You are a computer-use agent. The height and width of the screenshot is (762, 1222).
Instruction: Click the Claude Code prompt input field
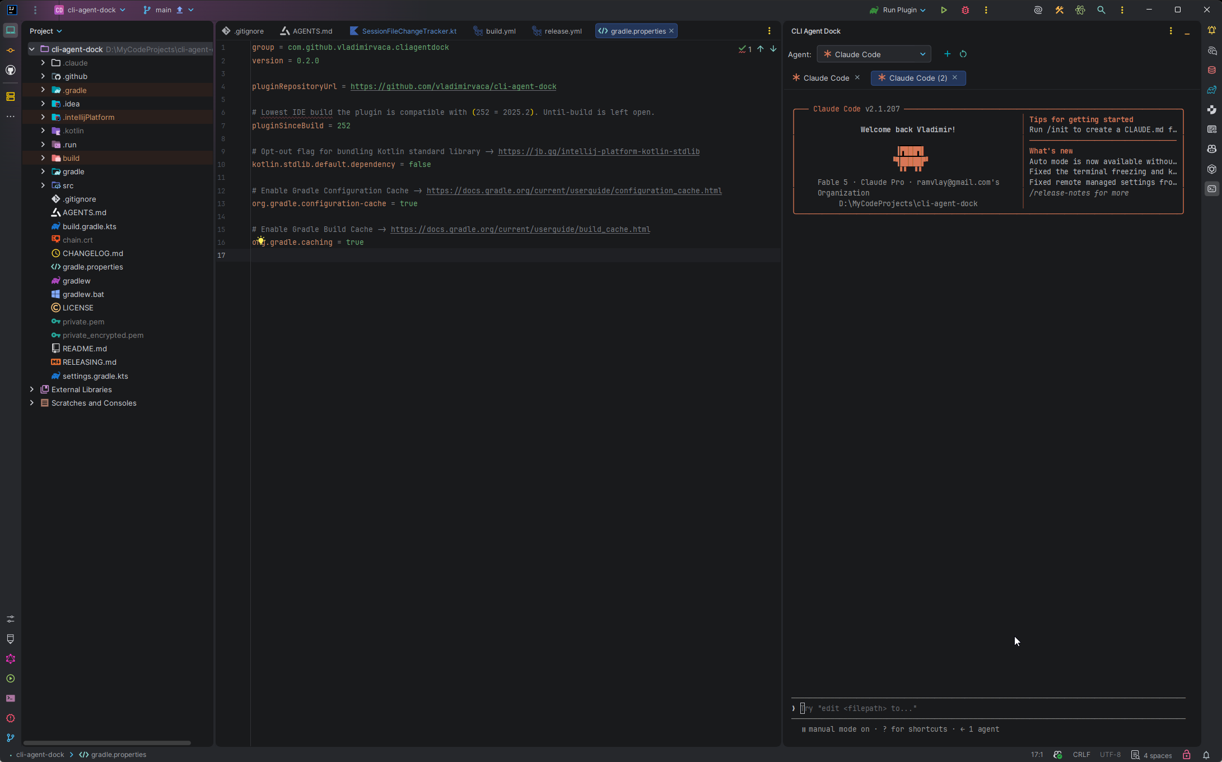coord(988,708)
